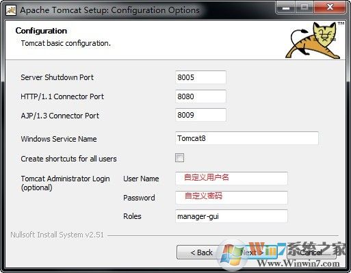This screenshot has height=273, width=351.
Task: Click the title bar Tomcat setup icon
Action: coord(11,10)
